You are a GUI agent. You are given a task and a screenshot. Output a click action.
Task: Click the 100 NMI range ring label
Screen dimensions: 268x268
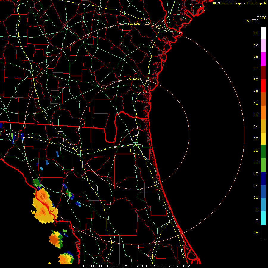click(134, 24)
